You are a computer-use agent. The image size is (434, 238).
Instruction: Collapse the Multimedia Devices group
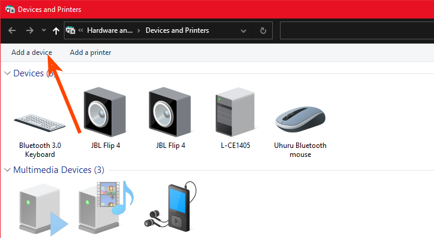(x=8, y=170)
